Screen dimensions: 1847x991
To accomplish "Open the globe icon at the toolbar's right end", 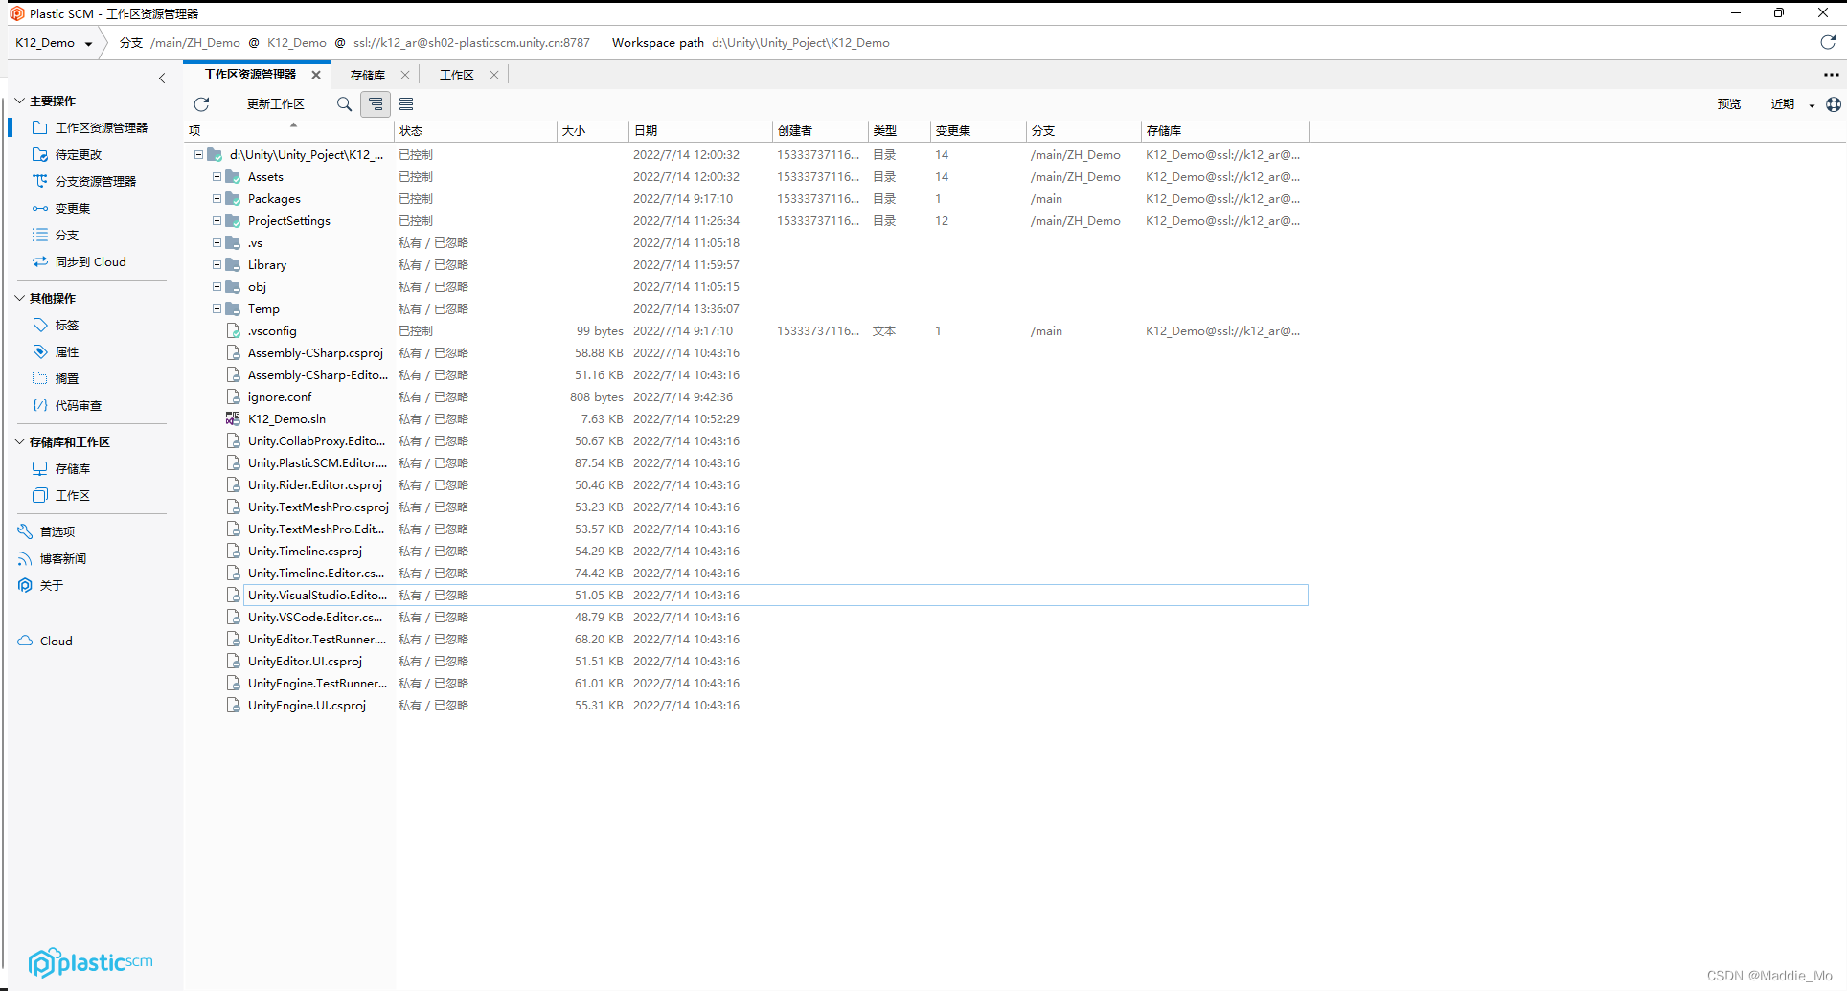I will (x=1834, y=104).
